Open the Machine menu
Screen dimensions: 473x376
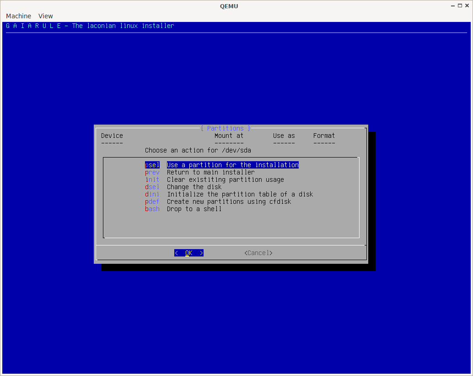(x=18, y=16)
